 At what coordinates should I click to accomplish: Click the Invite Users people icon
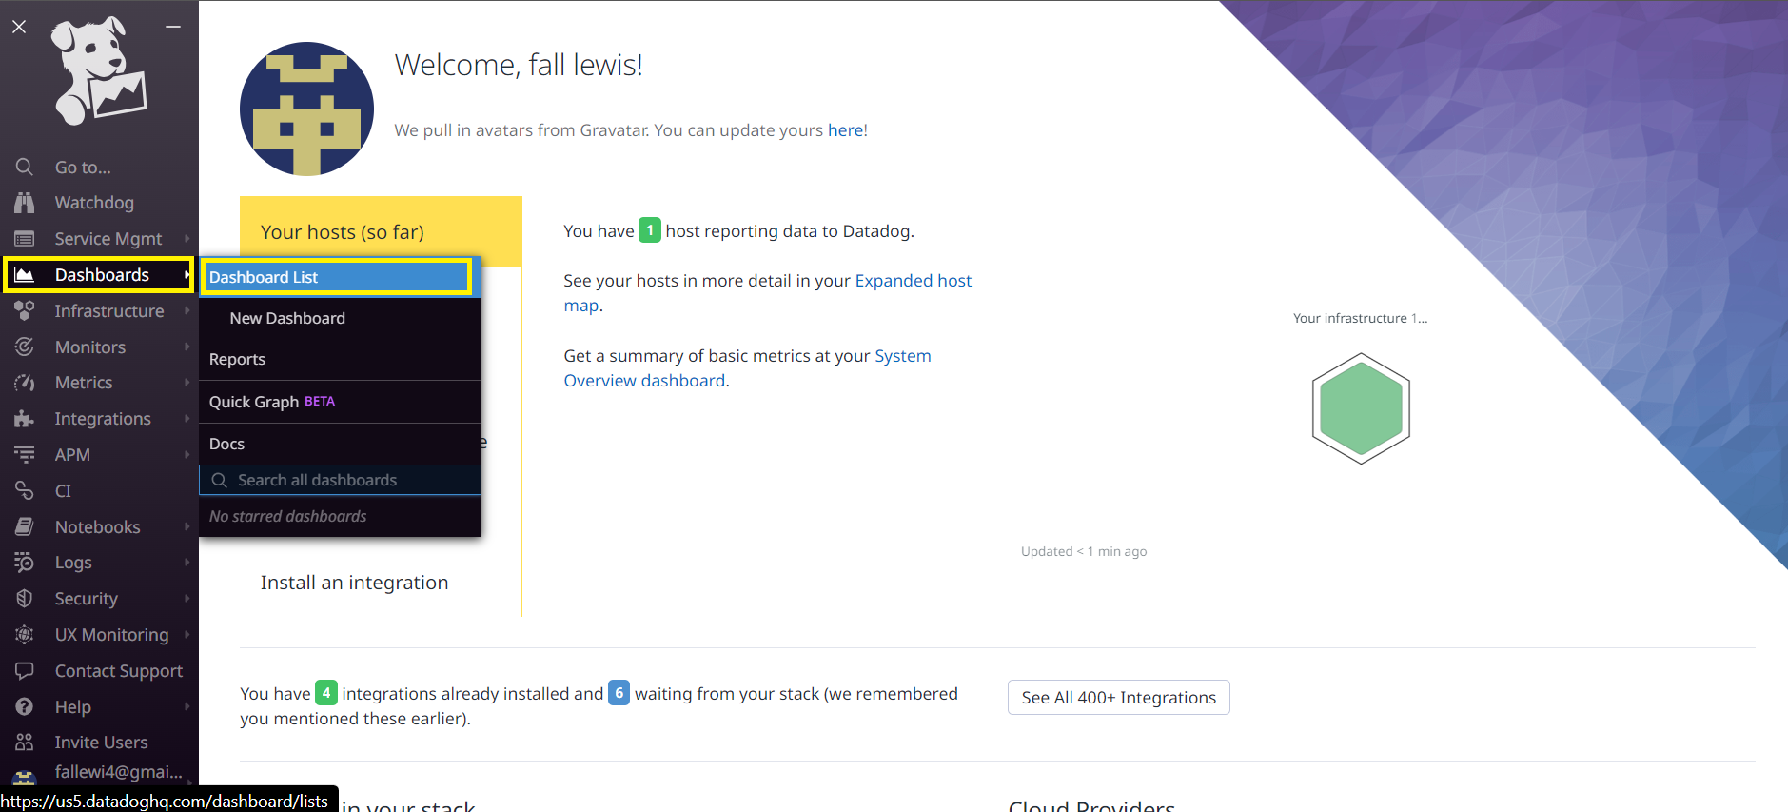(25, 743)
